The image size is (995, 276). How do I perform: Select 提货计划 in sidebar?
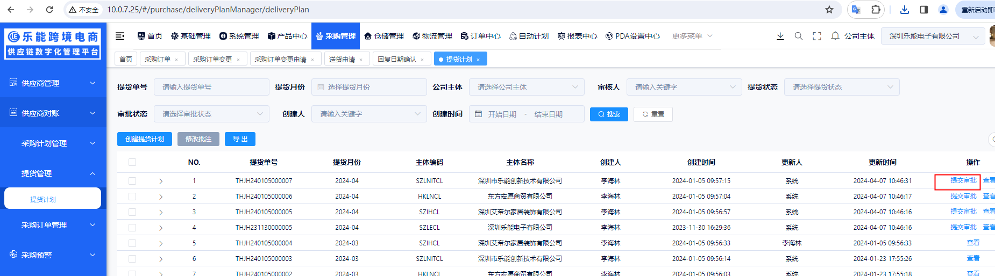tap(53, 199)
